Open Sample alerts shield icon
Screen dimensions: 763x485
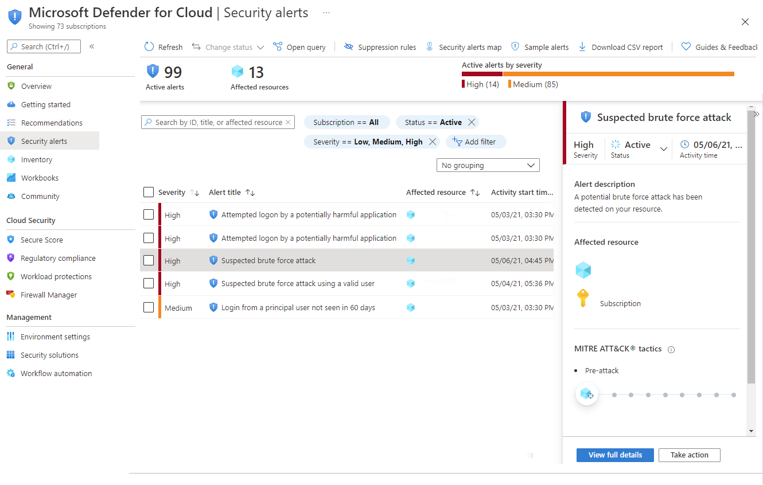point(515,47)
